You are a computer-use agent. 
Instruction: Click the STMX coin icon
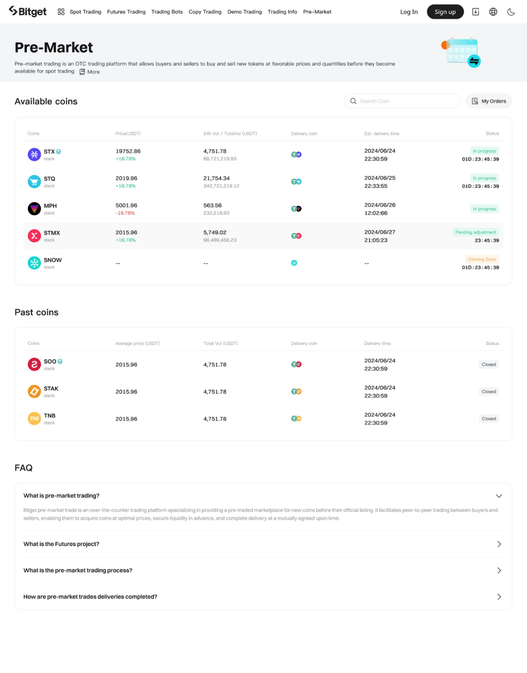pyautogui.click(x=34, y=236)
